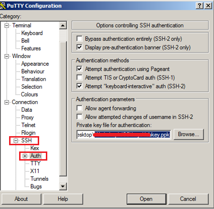
Task: Uncheck Display pre-authentication banner option
Action: (79, 47)
